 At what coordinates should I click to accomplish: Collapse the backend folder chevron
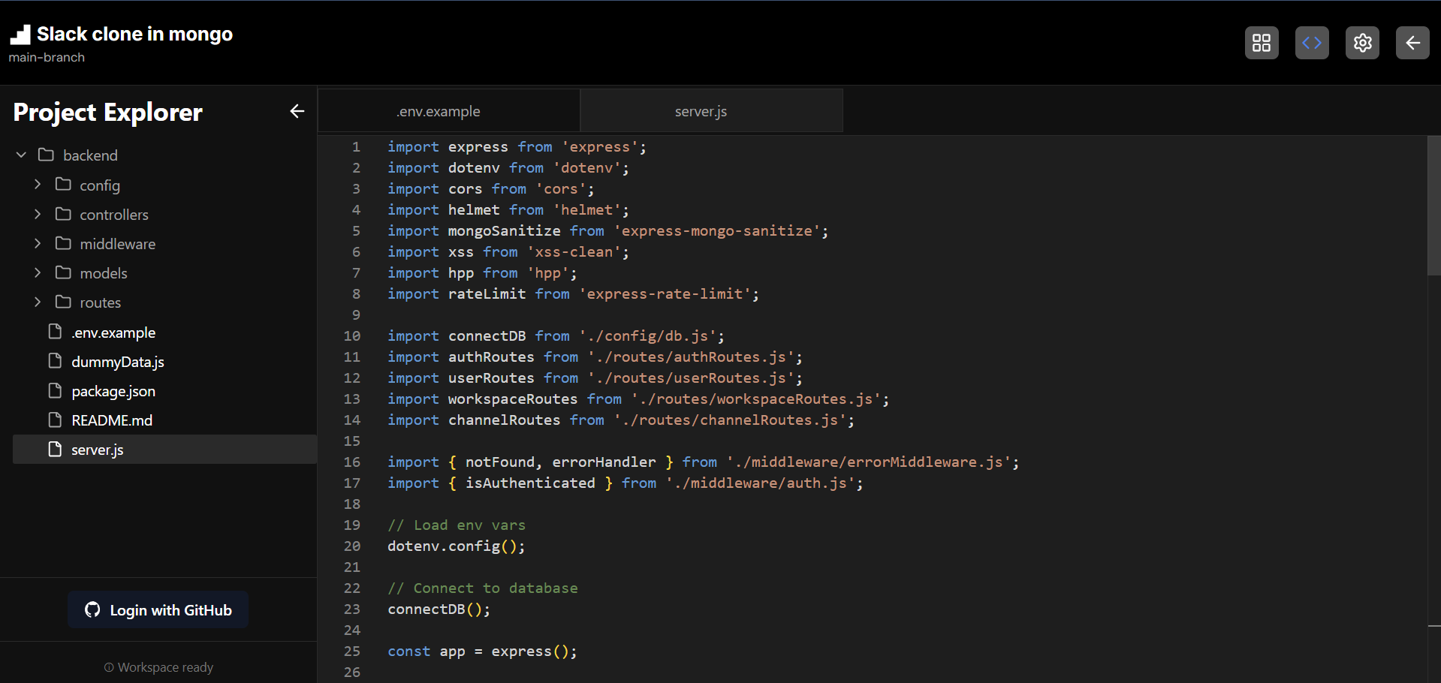21,155
